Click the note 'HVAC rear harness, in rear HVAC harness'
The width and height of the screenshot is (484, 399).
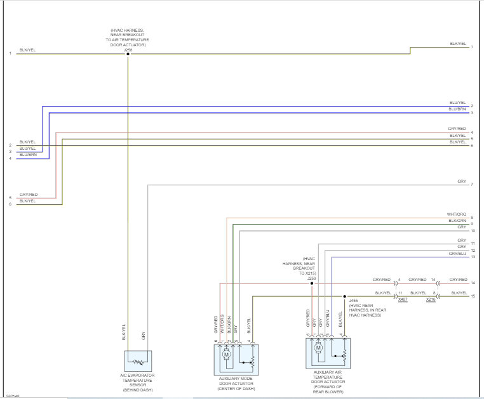tap(368, 310)
